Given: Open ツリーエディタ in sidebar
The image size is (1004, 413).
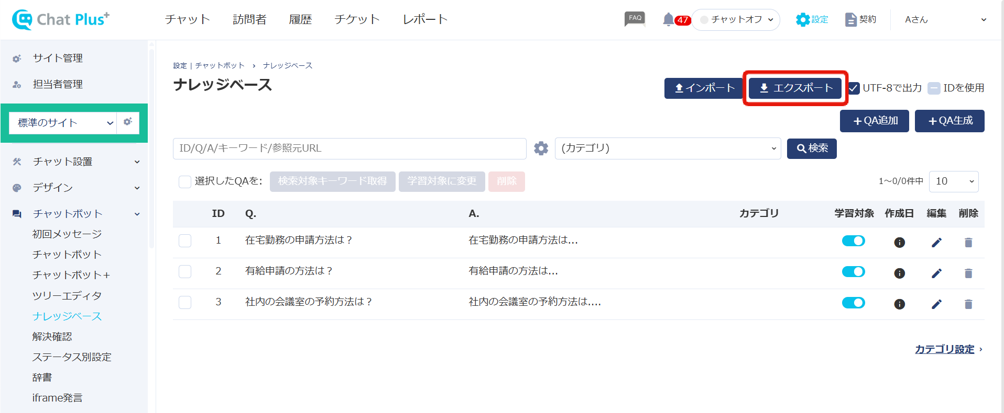Looking at the screenshot, I should tap(67, 296).
